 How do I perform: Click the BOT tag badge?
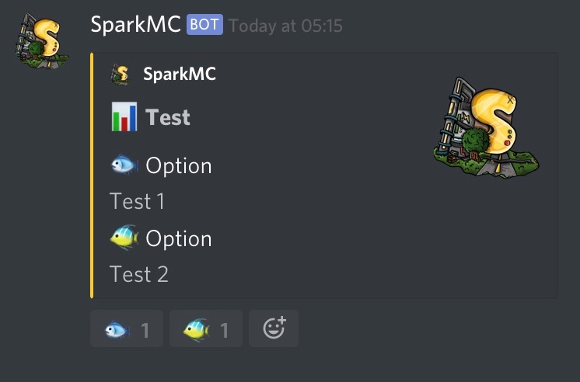tap(204, 24)
